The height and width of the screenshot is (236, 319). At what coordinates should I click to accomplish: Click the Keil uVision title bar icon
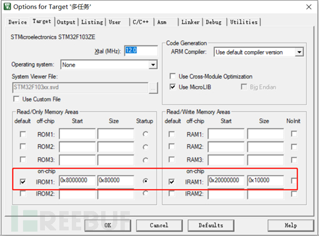pos(7,6)
